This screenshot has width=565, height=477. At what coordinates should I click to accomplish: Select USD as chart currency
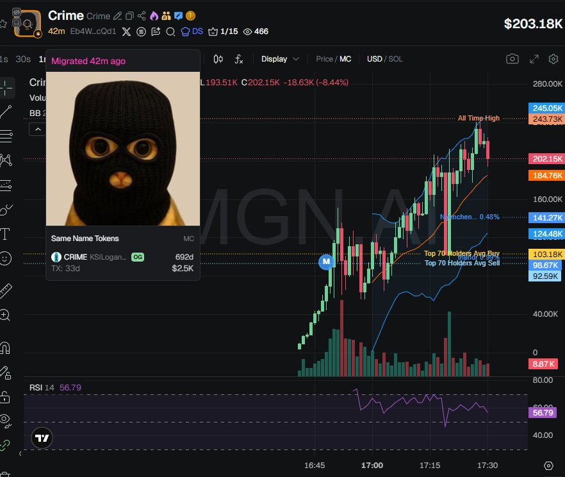pos(374,59)
